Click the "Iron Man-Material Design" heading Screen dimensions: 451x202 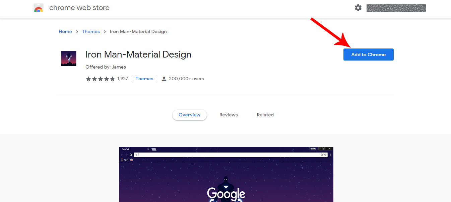coord(138,55)
